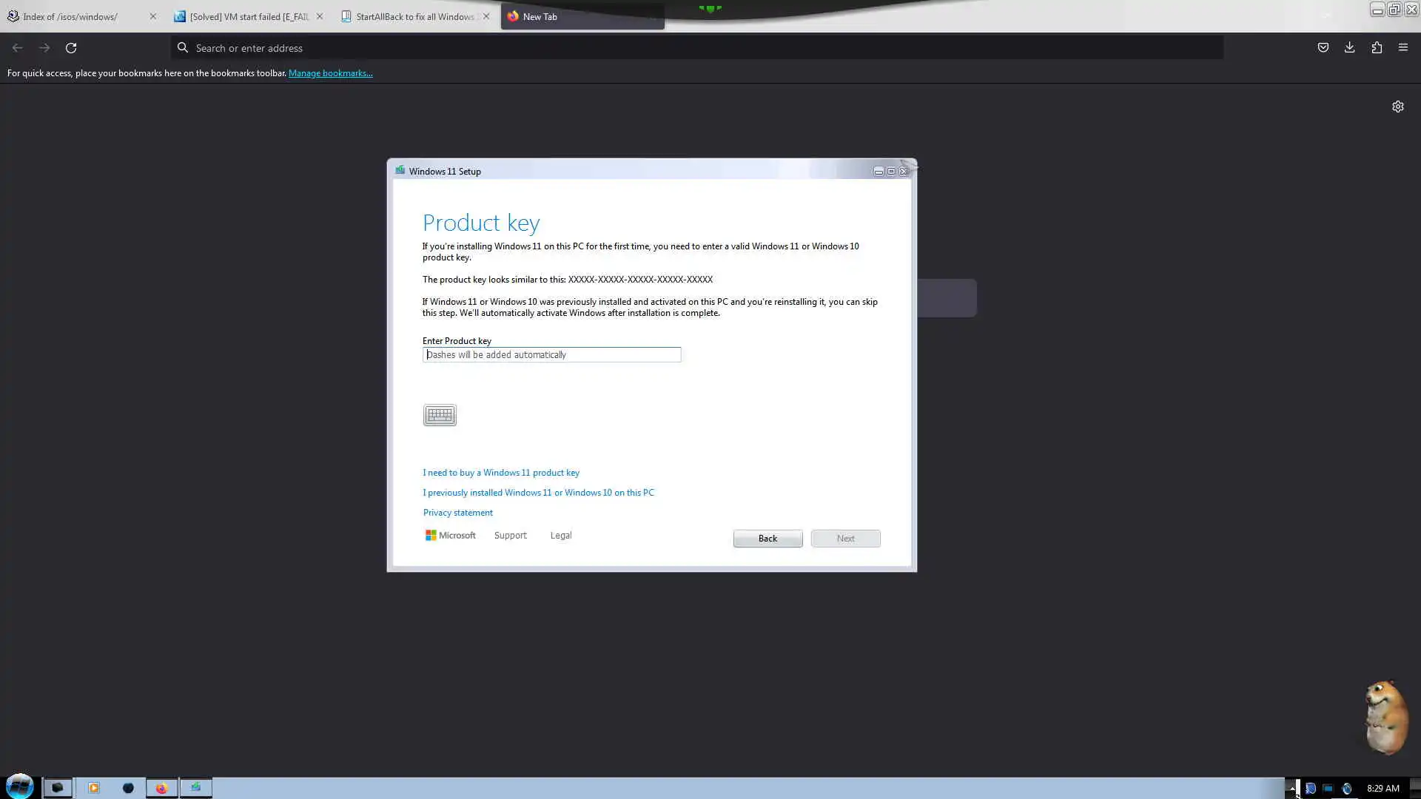1421x799 pixels.
Task: Show hidden system tray icons arrow
Action: [x=1291, y=789]
